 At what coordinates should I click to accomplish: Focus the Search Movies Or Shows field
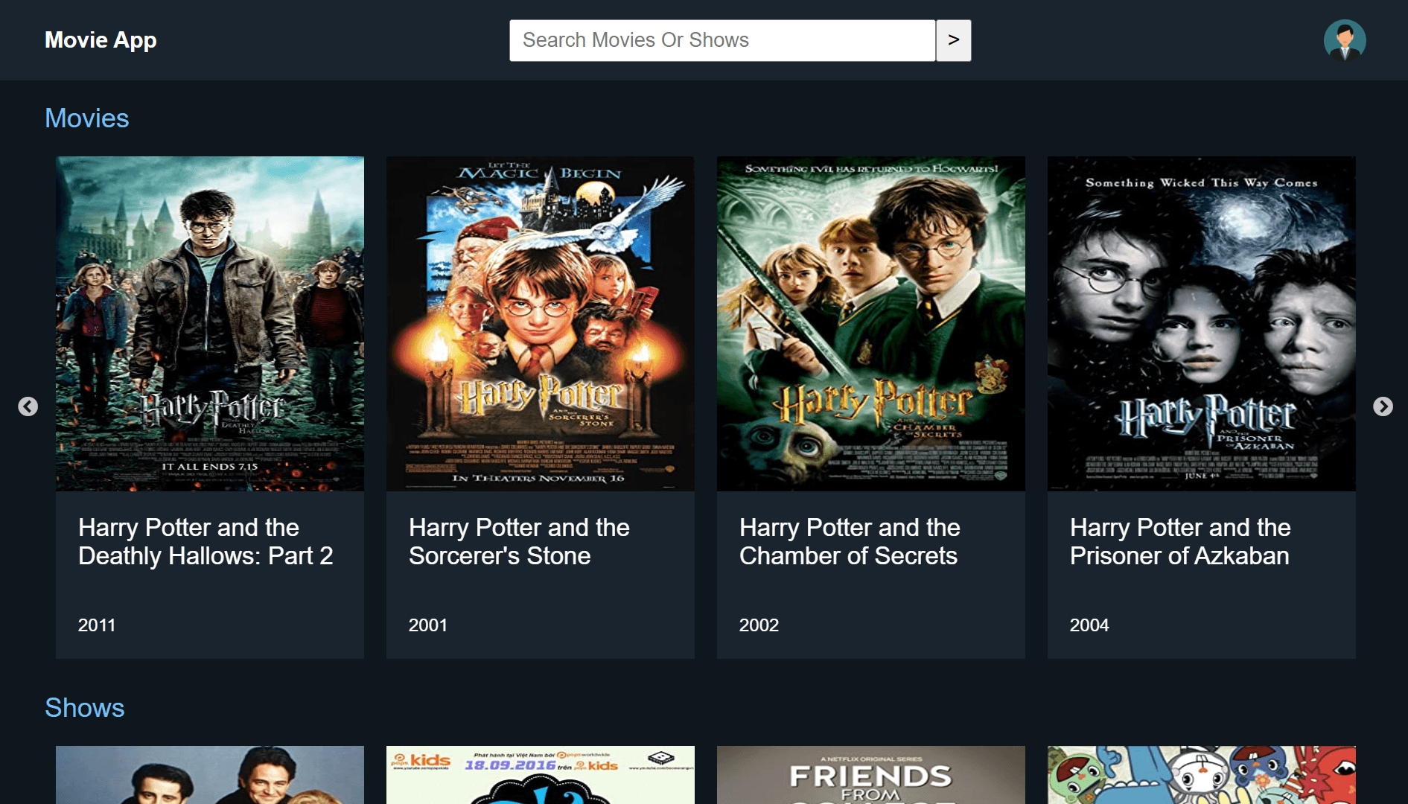coord(722,40)
